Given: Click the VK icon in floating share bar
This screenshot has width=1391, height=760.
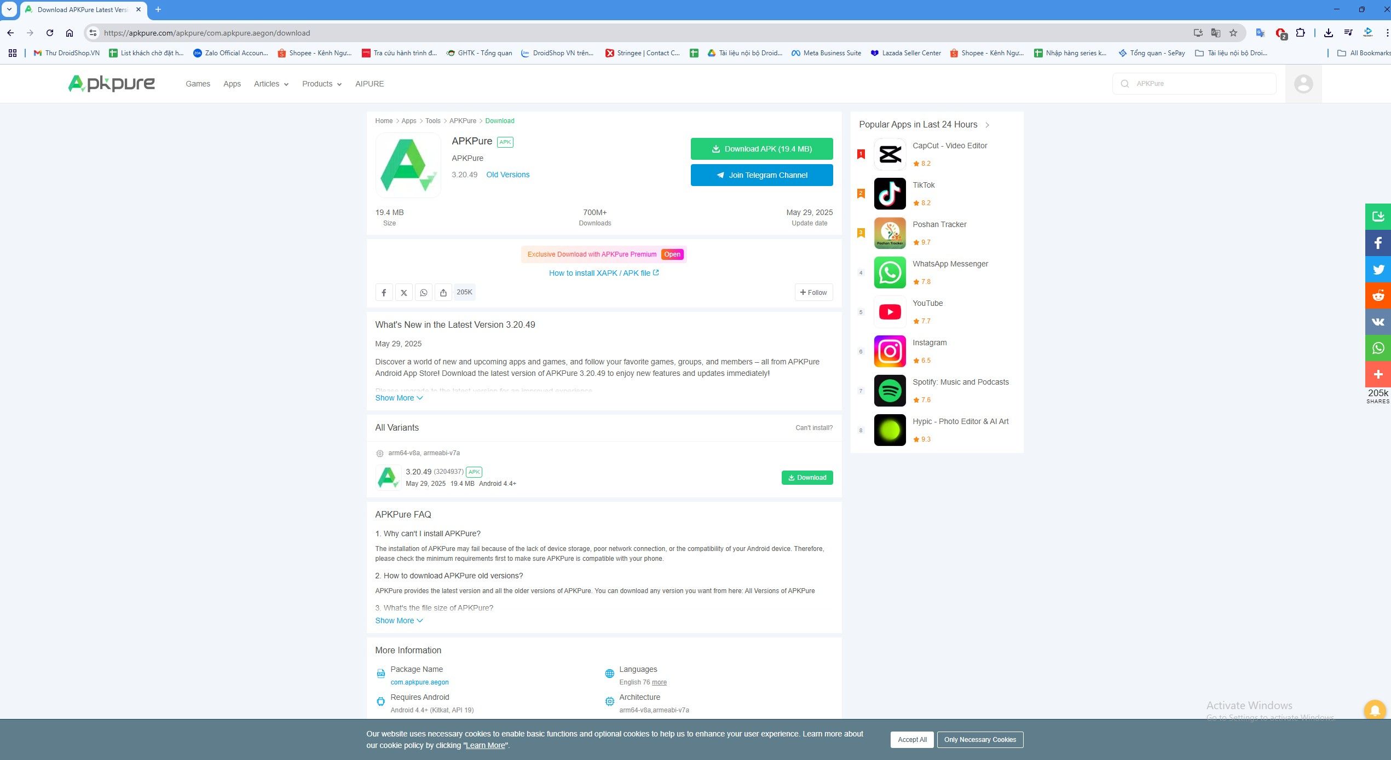Looking at the screenshot, I should coord(1378,322).
